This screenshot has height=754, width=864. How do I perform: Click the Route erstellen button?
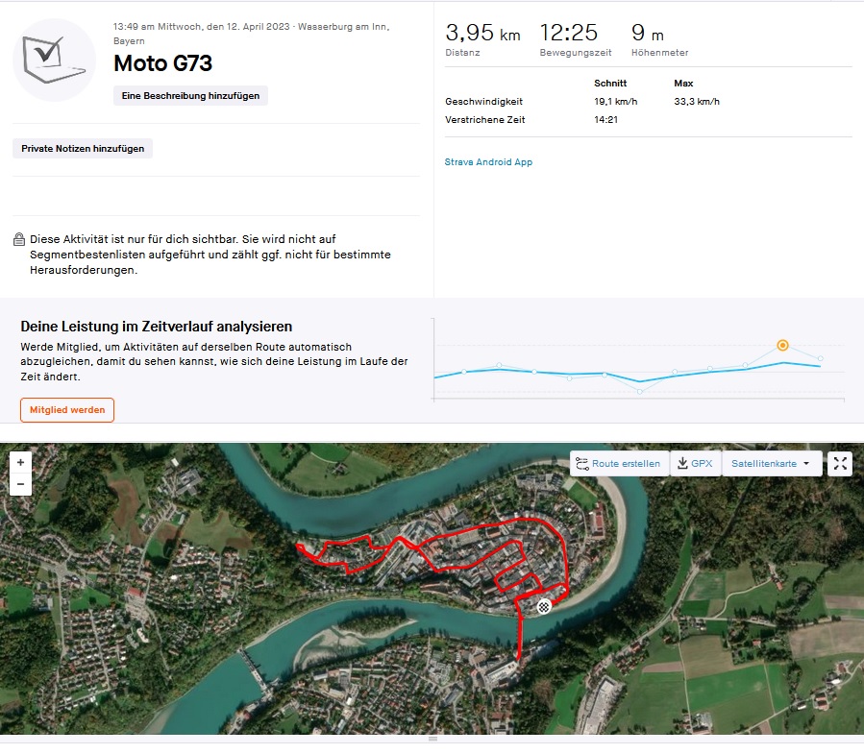pos(618,464)
